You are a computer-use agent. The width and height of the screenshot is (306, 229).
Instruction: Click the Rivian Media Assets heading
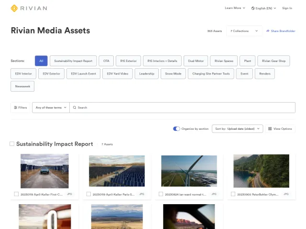50,31
